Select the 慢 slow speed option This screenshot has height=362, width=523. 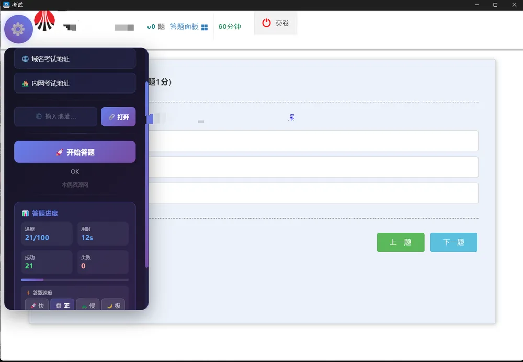(88, 305)
